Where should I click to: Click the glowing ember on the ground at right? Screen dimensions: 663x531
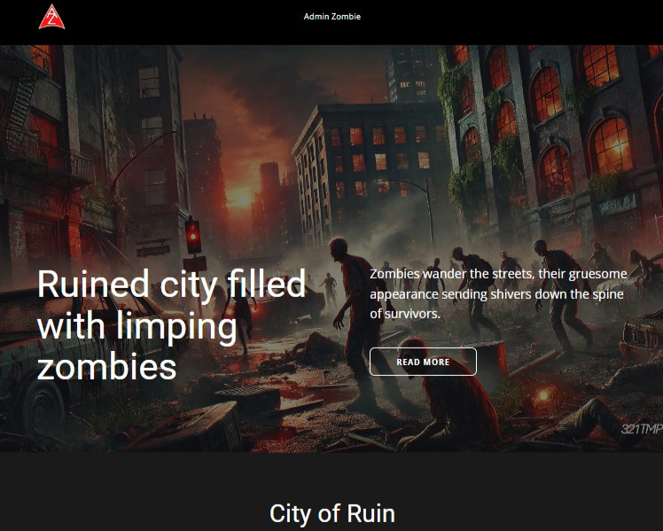pos(542,394)
